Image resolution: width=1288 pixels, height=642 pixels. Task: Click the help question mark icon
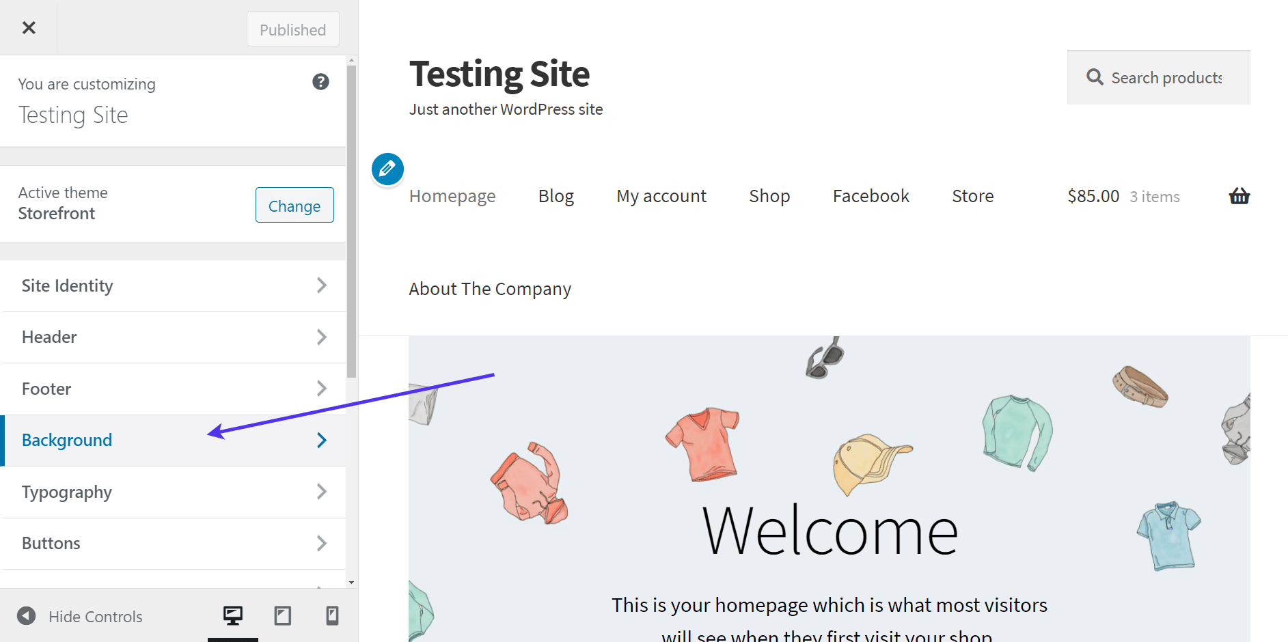click(320, 81)
